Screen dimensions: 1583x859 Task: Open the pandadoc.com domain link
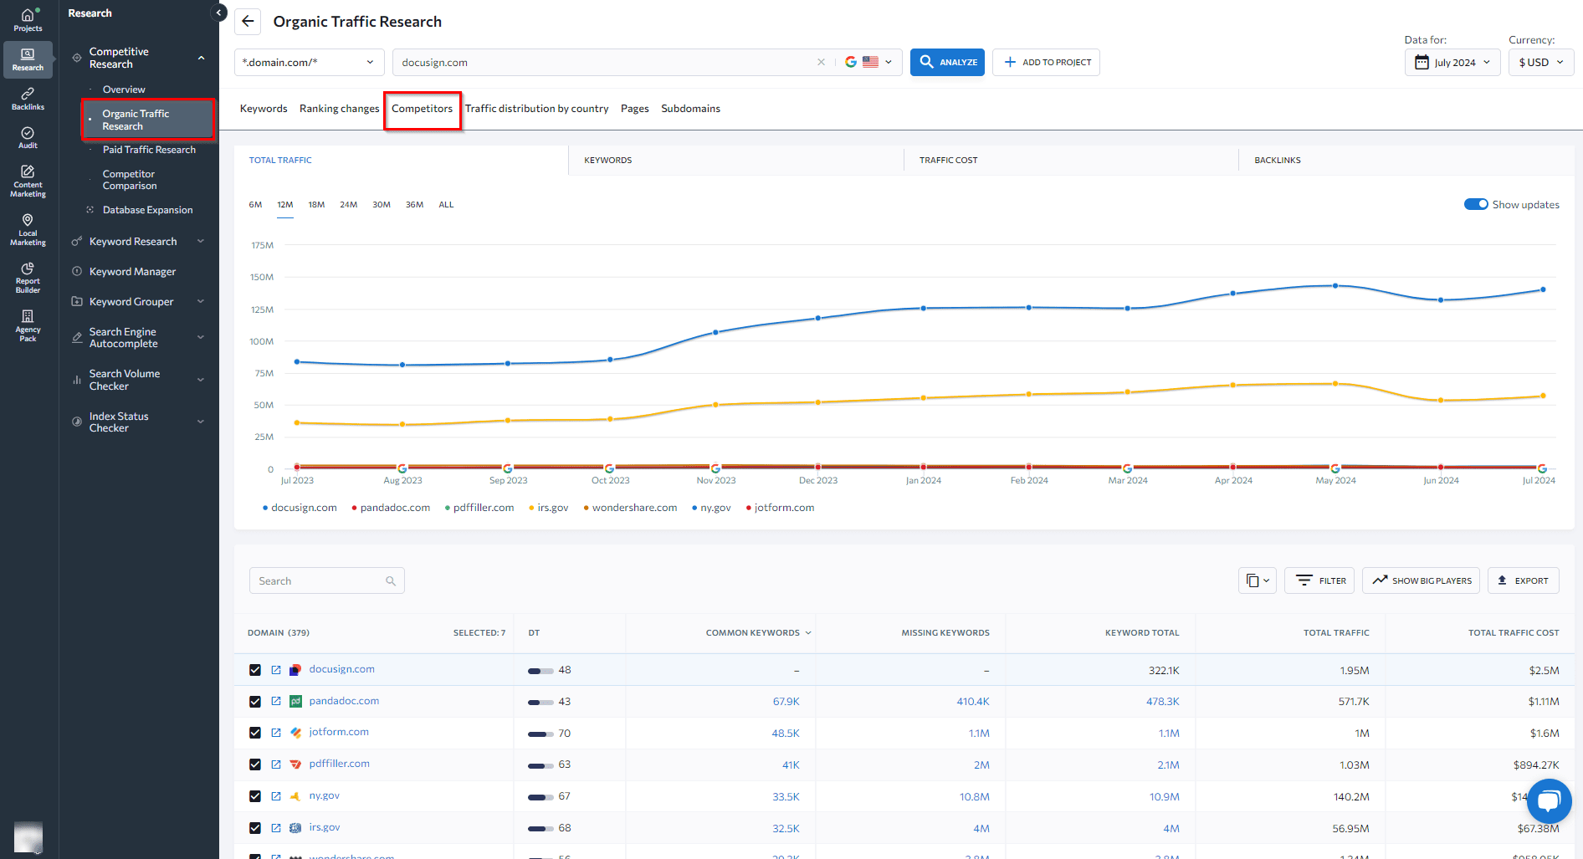344,701
